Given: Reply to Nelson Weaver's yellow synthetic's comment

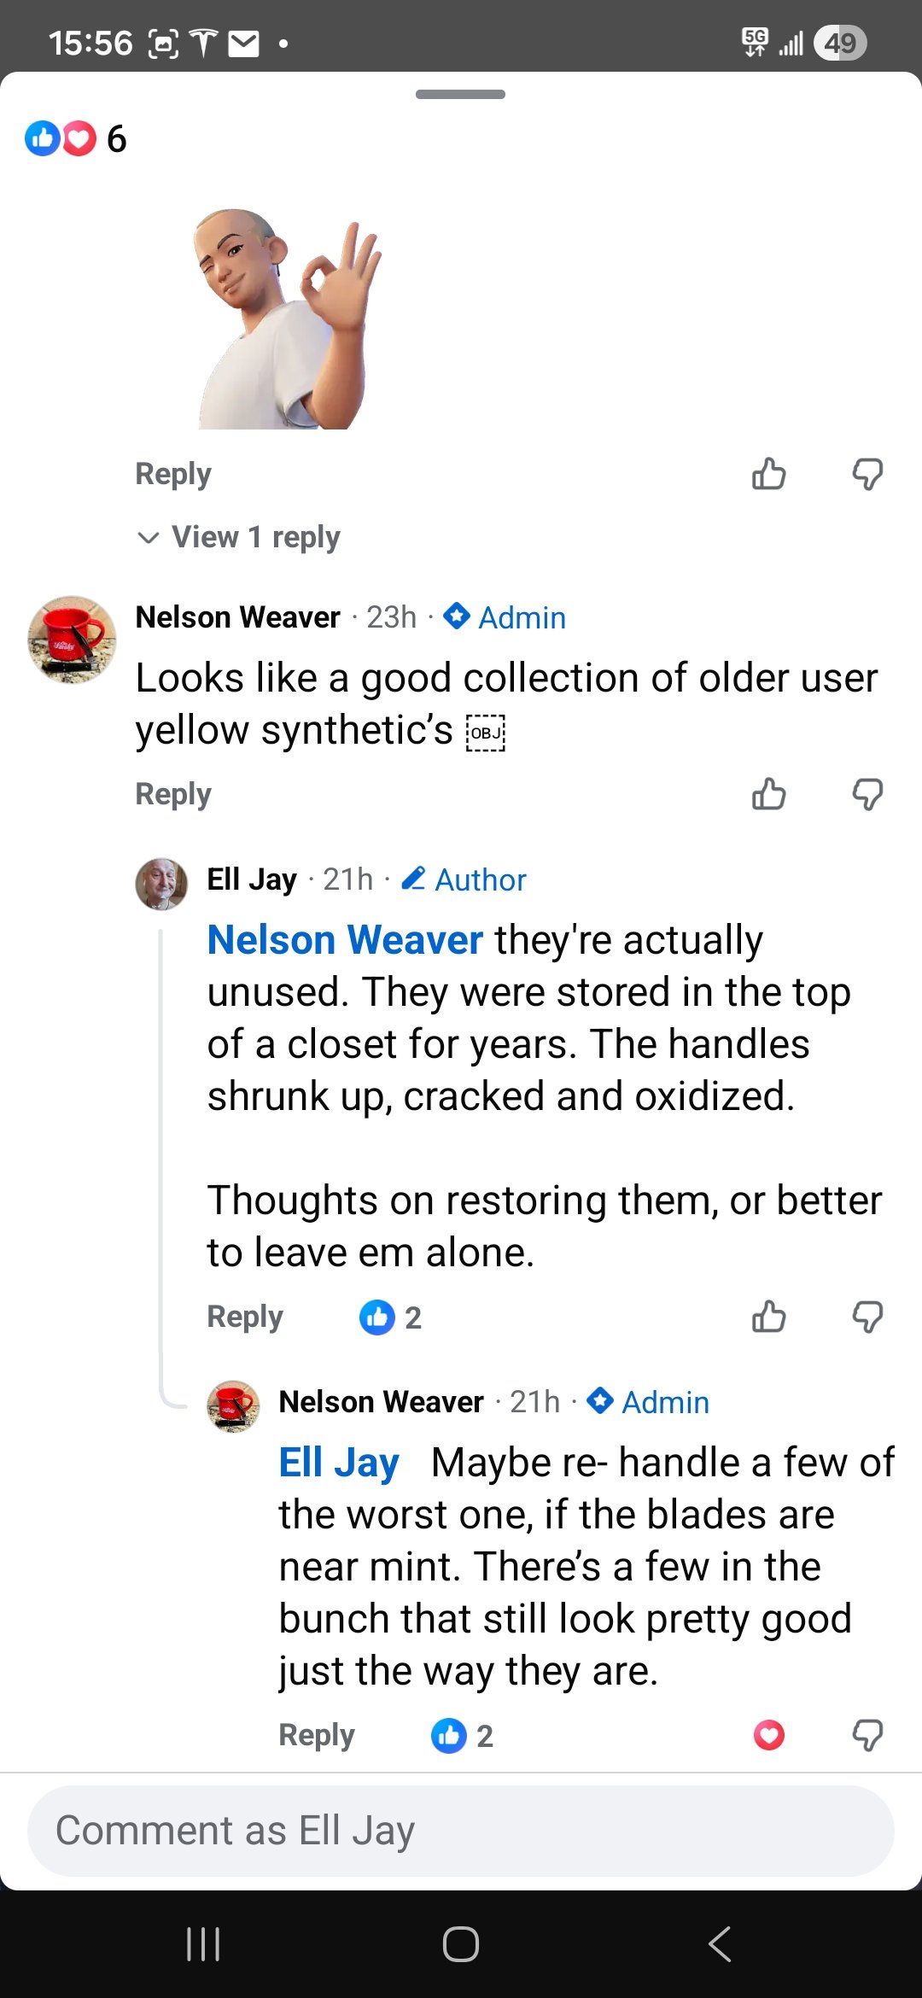Looking at the screenshot, I should tap(173, 794).
